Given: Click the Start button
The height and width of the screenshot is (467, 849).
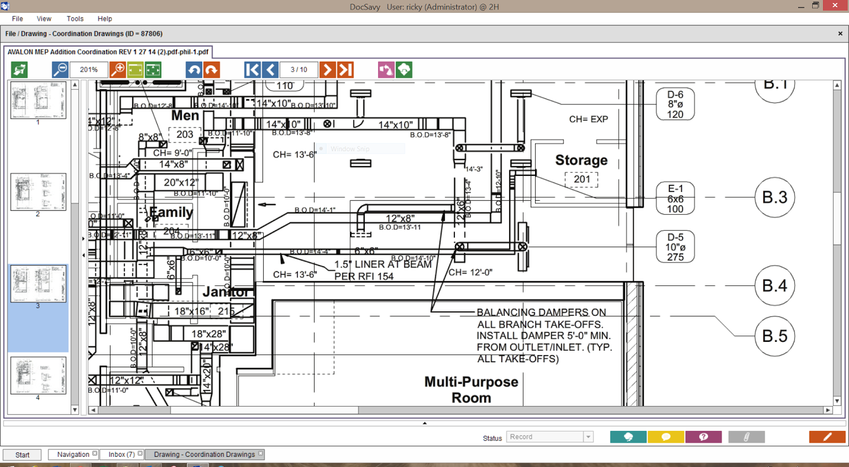Looking at the screenshot, I should tap(22, 455).
